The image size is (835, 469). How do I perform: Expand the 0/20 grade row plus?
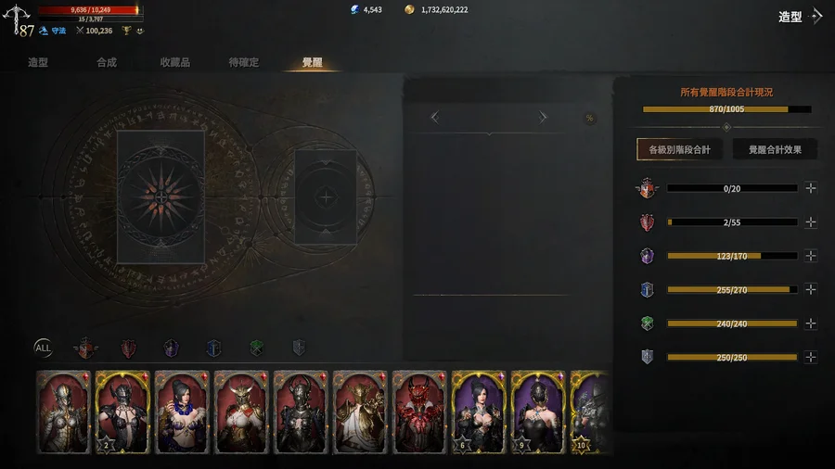811,188
